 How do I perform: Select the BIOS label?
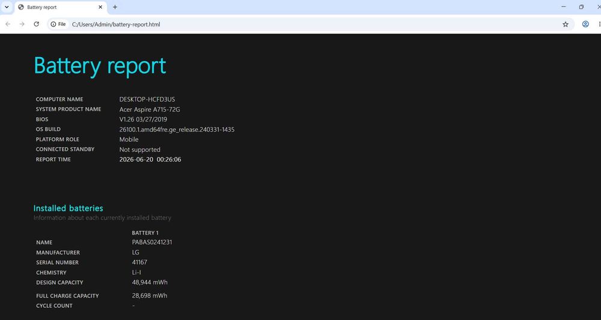pos(42,119)
